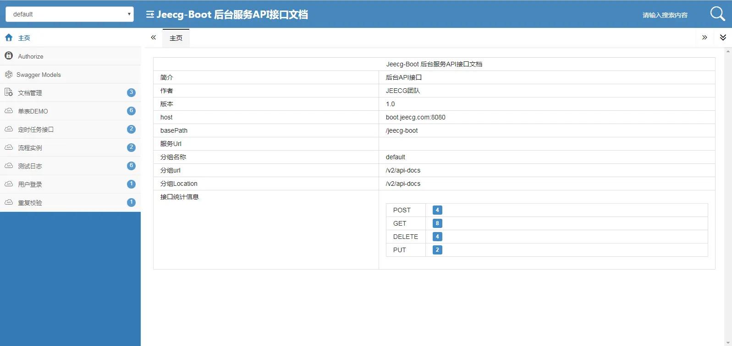Click the Jeecg-Boot 后台服务API接口文档 header title
Image resolution: width=732 pixels, height=346 pixels.
point(232,15)
